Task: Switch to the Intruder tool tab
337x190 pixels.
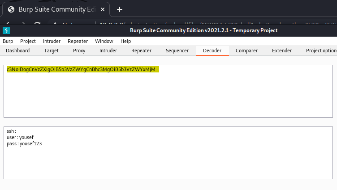Action: 108,51
